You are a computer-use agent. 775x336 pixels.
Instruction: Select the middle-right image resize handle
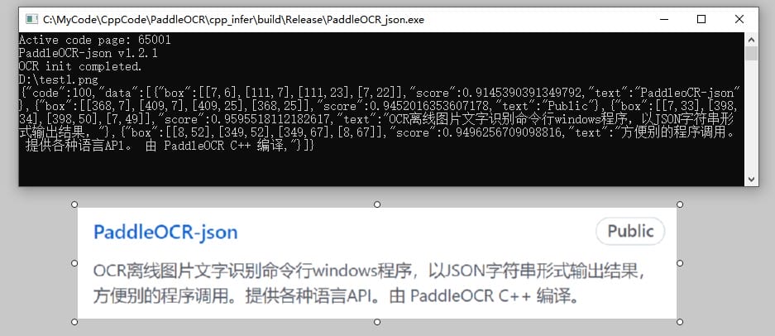point(680,263)
